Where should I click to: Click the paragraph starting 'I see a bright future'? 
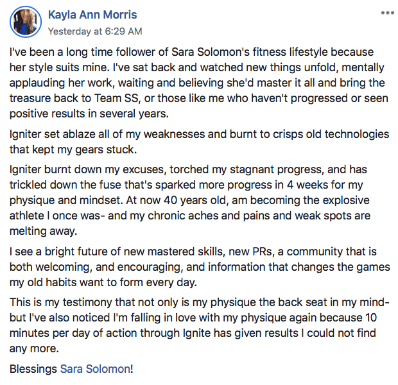click(x=200, y=267)
